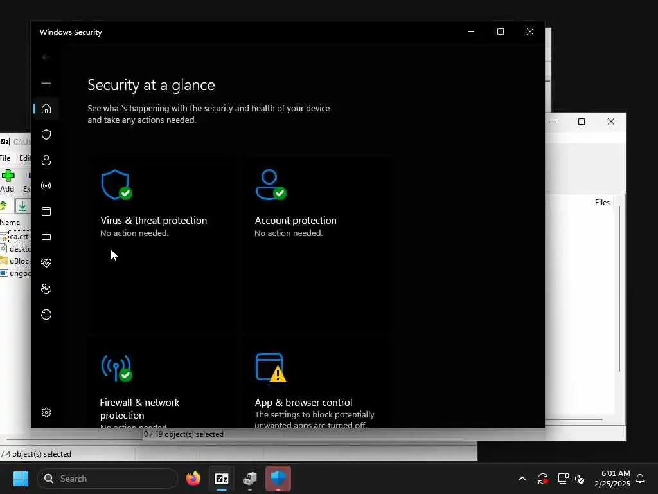Switch to 7-Zip in the taskbar
Screen dimensions: 658x494
(x=222, y=479)
